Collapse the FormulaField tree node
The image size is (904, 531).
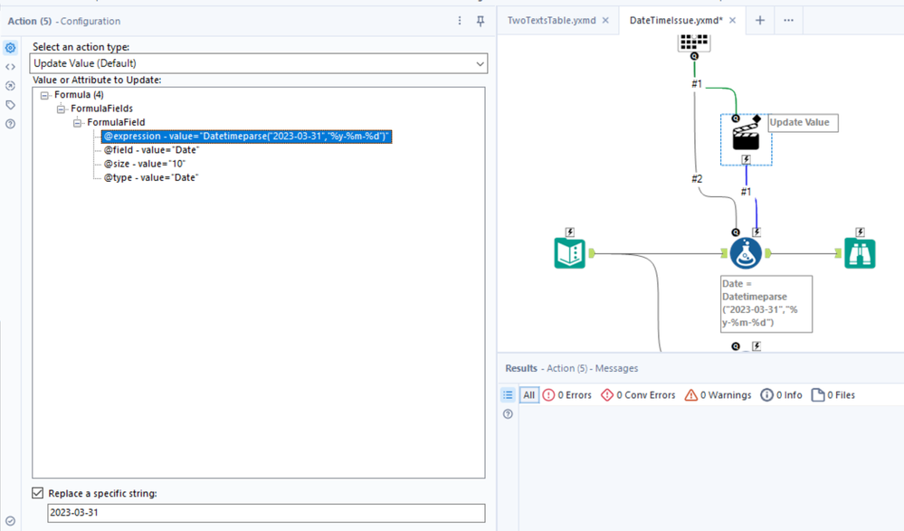[x=77, y=123]
